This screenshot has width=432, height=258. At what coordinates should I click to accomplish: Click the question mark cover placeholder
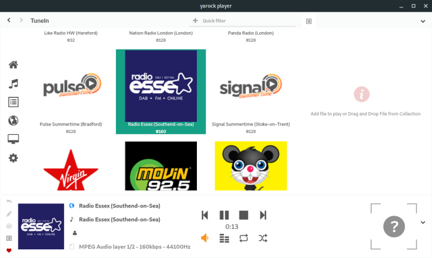tap(394, 227)
